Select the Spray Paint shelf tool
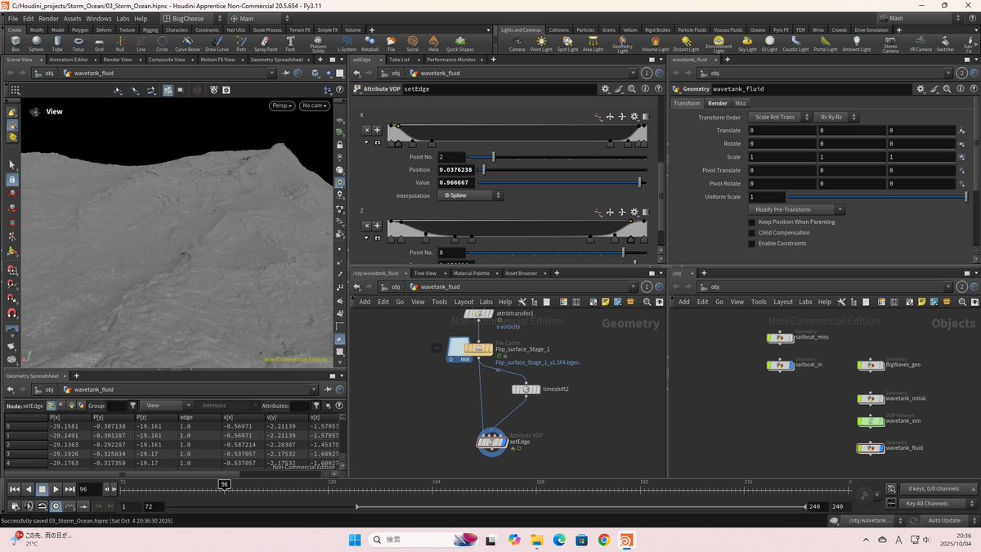Screen dimensions: 981x552 267,43
